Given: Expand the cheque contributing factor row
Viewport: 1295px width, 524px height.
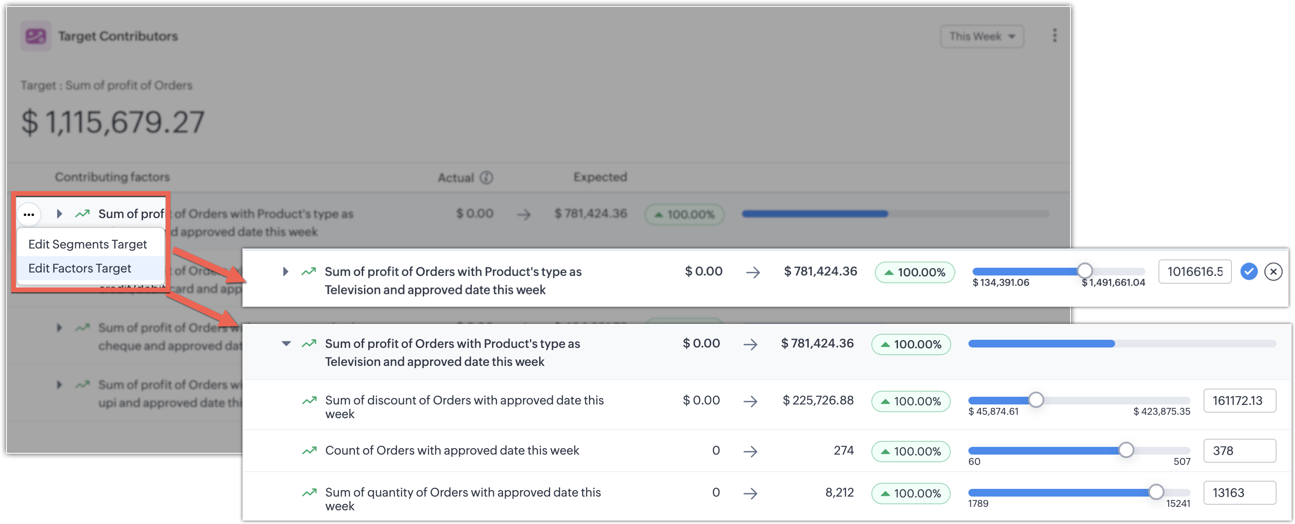Looking at the screenshot, I should click(x=59, y=328).
